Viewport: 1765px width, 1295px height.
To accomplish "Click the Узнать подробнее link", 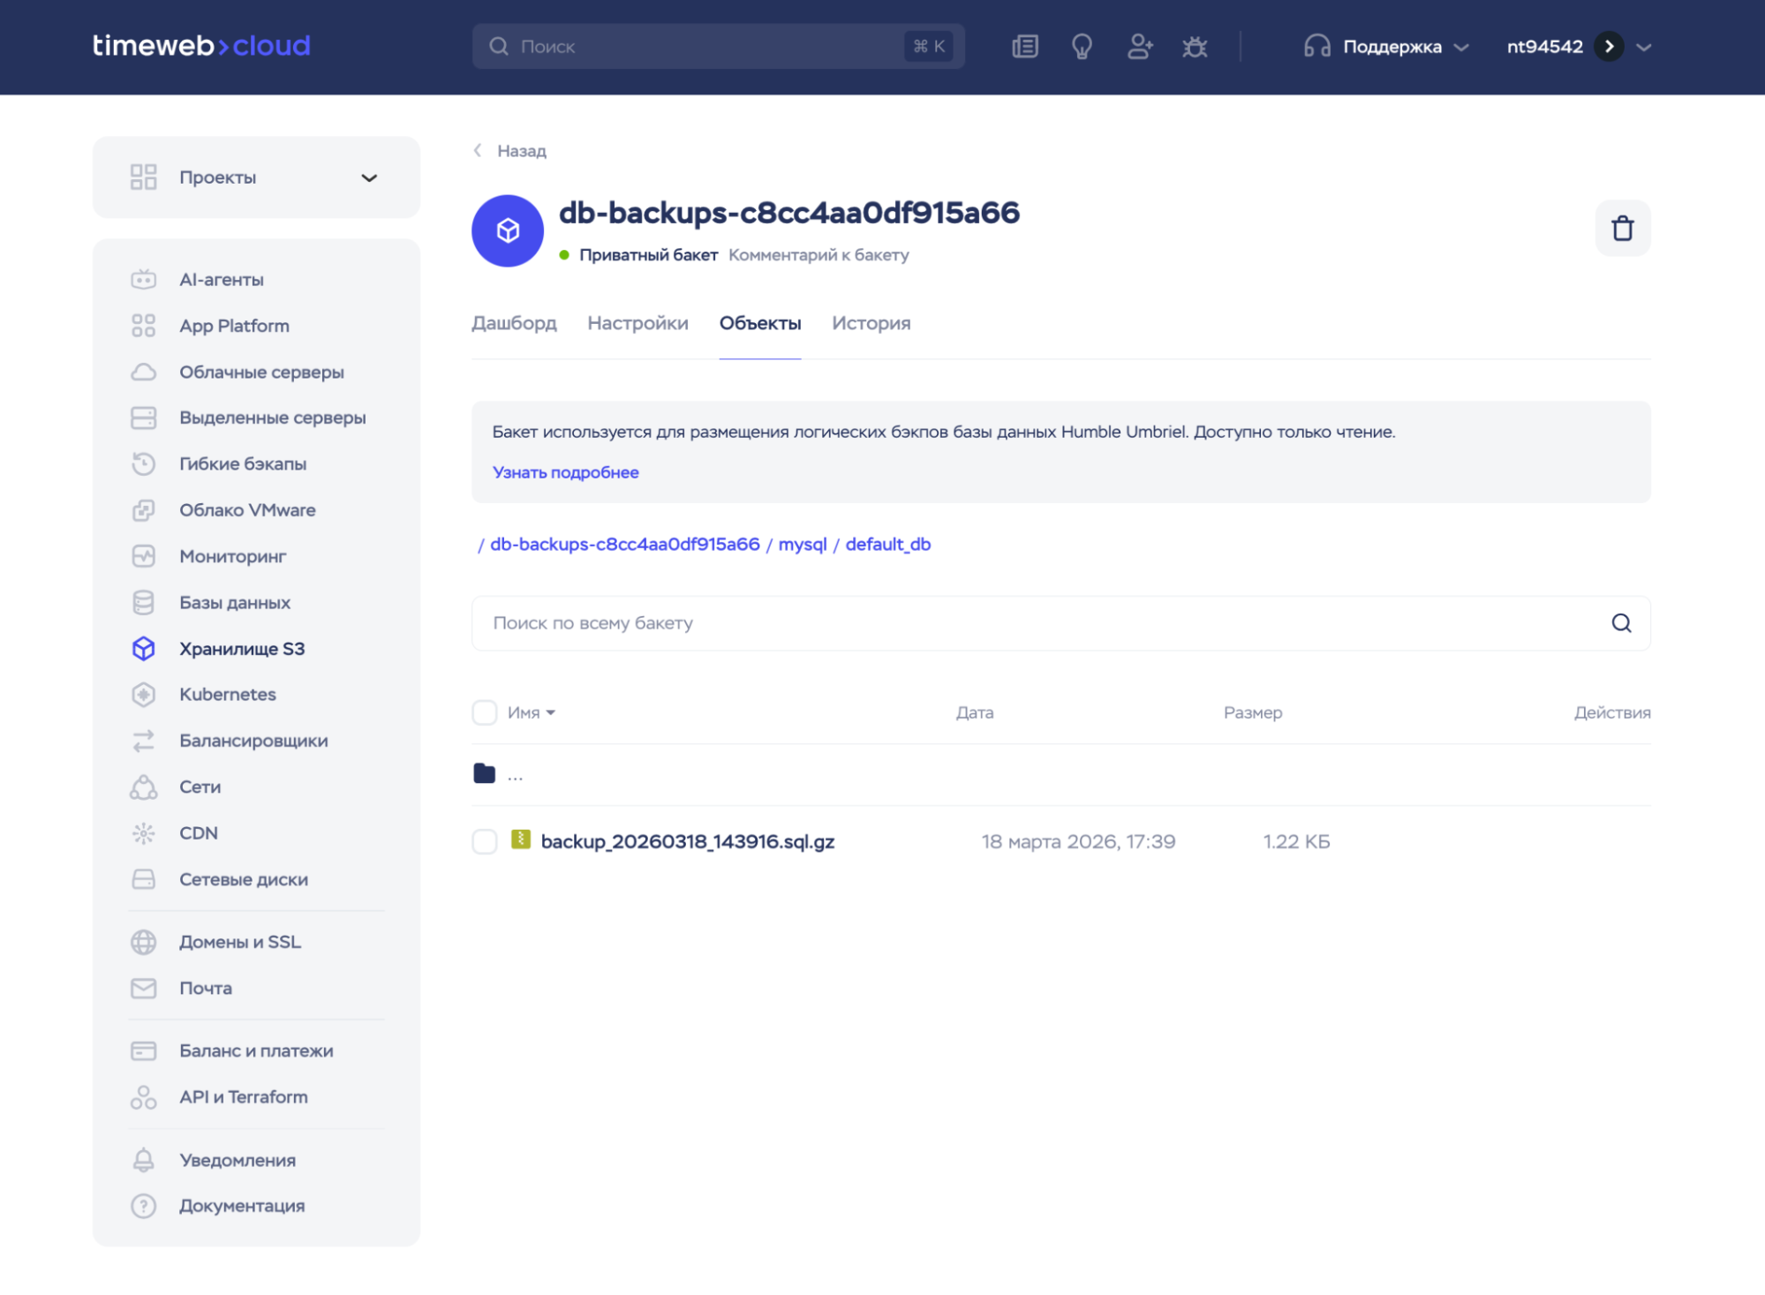I will point(565,472).
